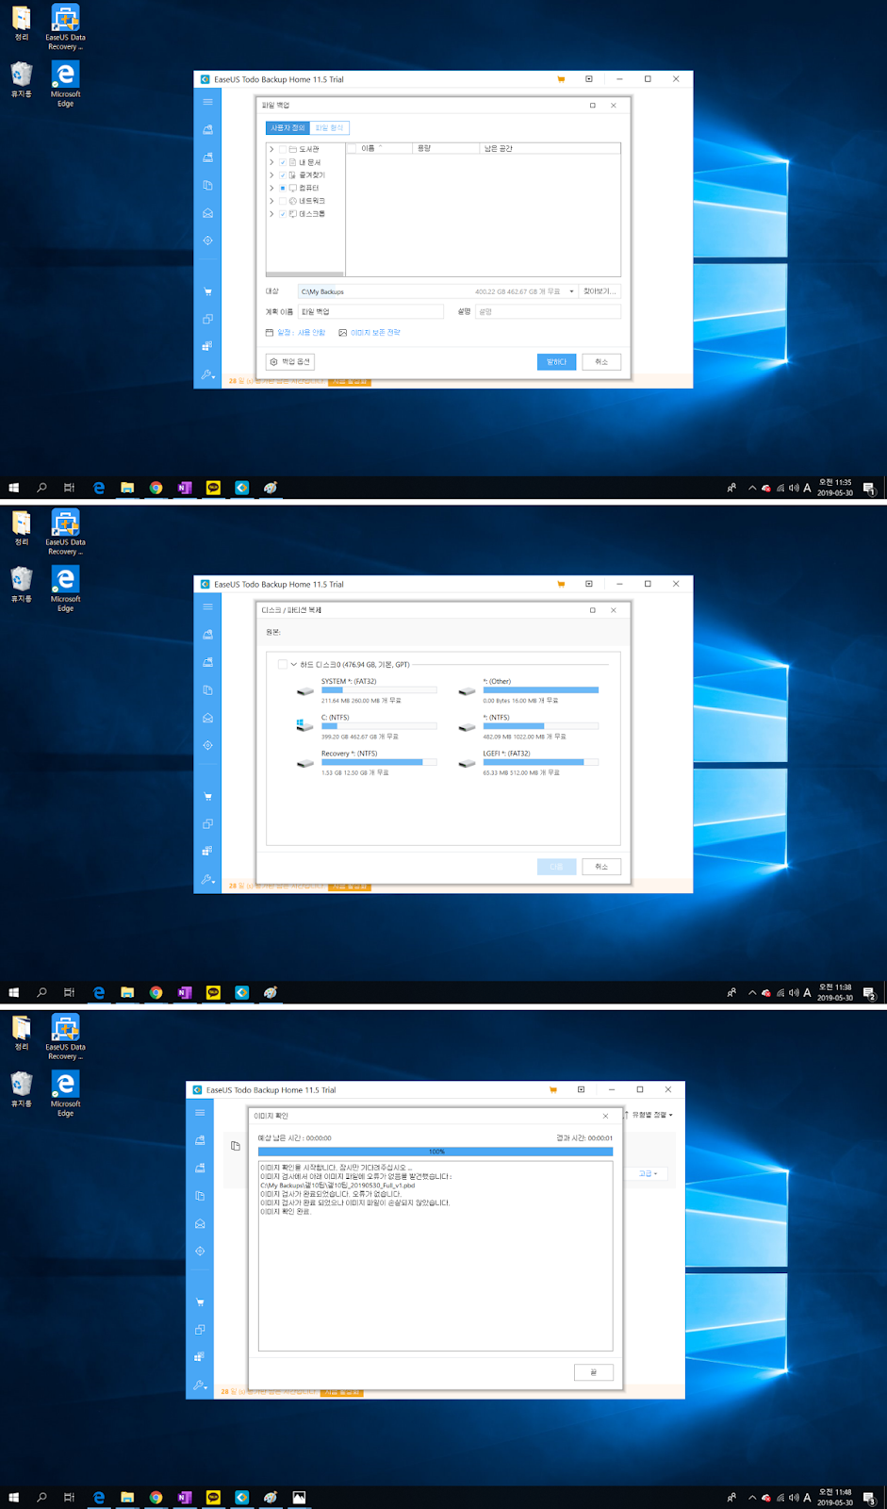The width and height of the screenshot is (887, 1509).
Task: Select system backup sidebar icon beside 파일 백업 dialog
Action: tap(207, 158)
